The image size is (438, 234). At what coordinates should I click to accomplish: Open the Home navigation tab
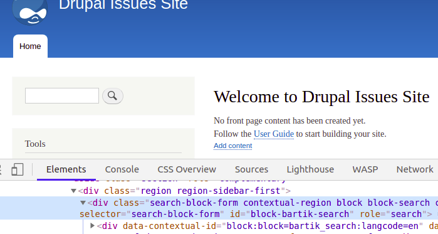click(30, 46)
